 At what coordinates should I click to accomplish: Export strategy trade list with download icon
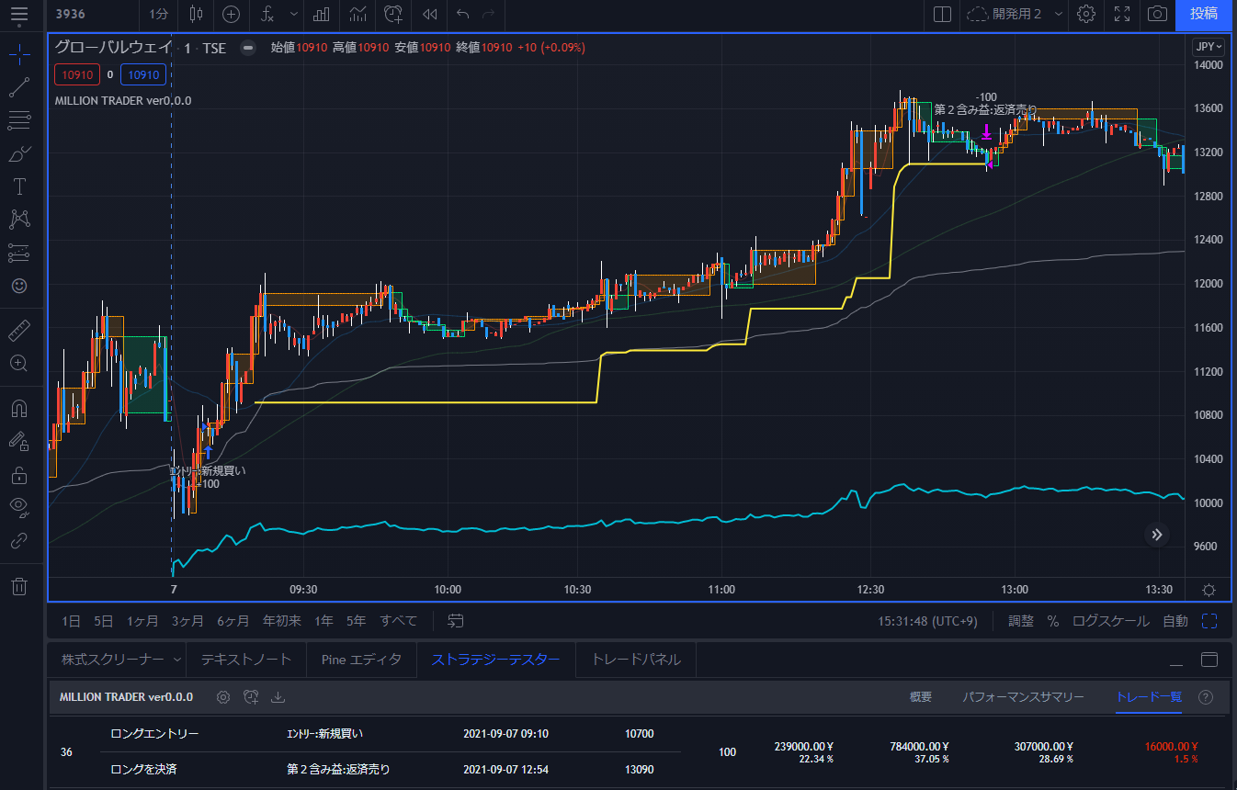click(x=278, y=697)
